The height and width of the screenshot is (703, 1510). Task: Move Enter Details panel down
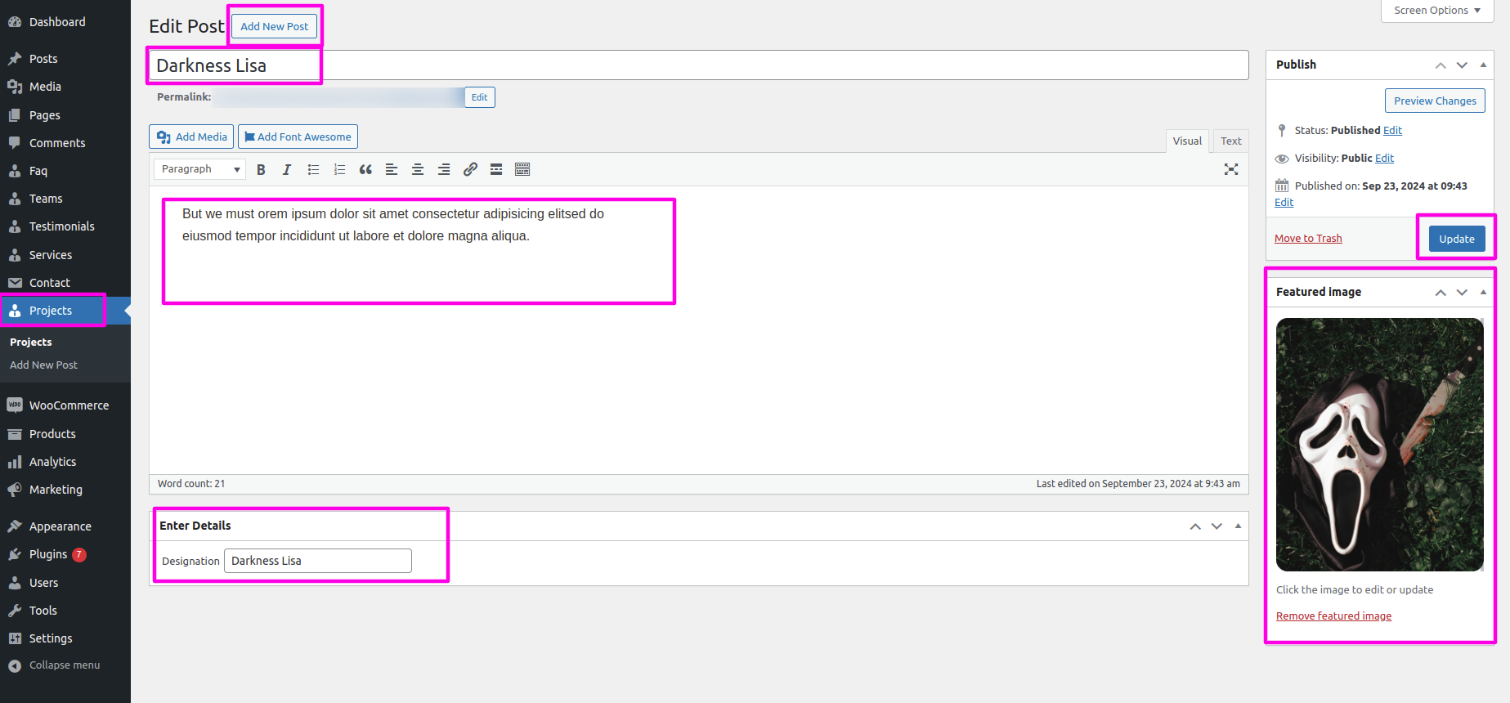[x=1217, y=526]
